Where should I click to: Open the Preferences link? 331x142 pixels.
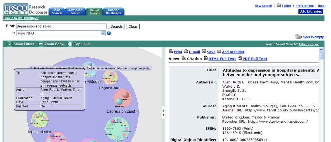(x=304, y=6)
